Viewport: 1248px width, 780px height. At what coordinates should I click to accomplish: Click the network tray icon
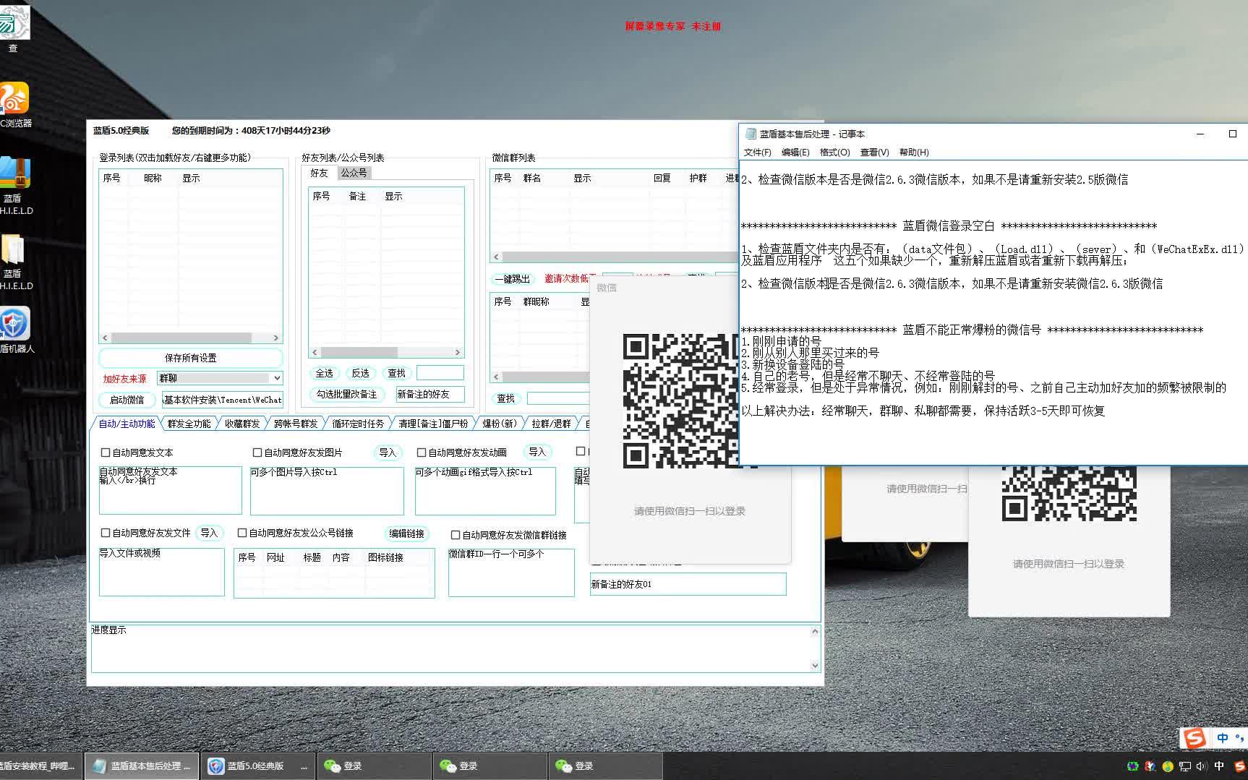click(x=1185, y=766)
